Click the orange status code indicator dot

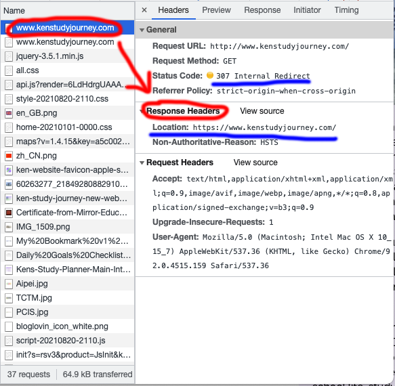(210, 75)
